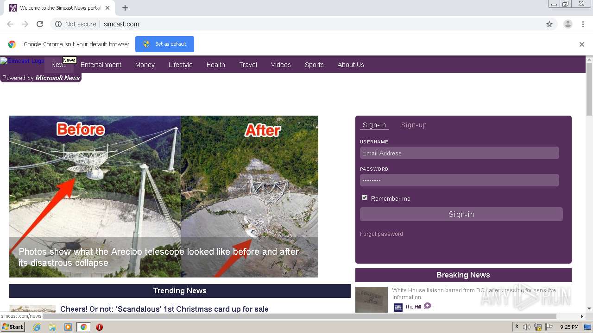Click the horizontal scrollbar right arrow
This screenshot has width=593, height=333.
[582, 316]
